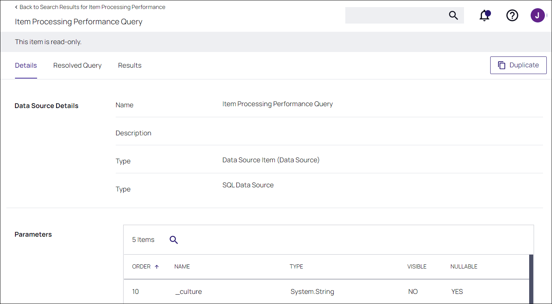Click the copy icon inside the Duplicate button
This screenshot has height=304, width=552.
(x=502, y=65)
